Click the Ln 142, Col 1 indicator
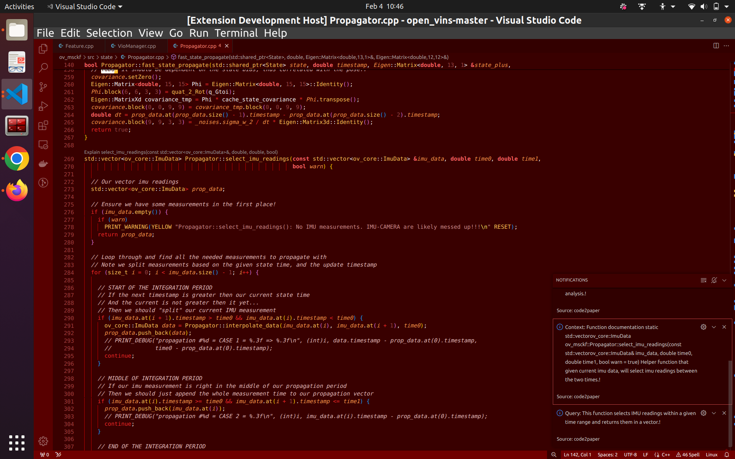The height and width of the screenshot is (459, 735). coord(577,455)
